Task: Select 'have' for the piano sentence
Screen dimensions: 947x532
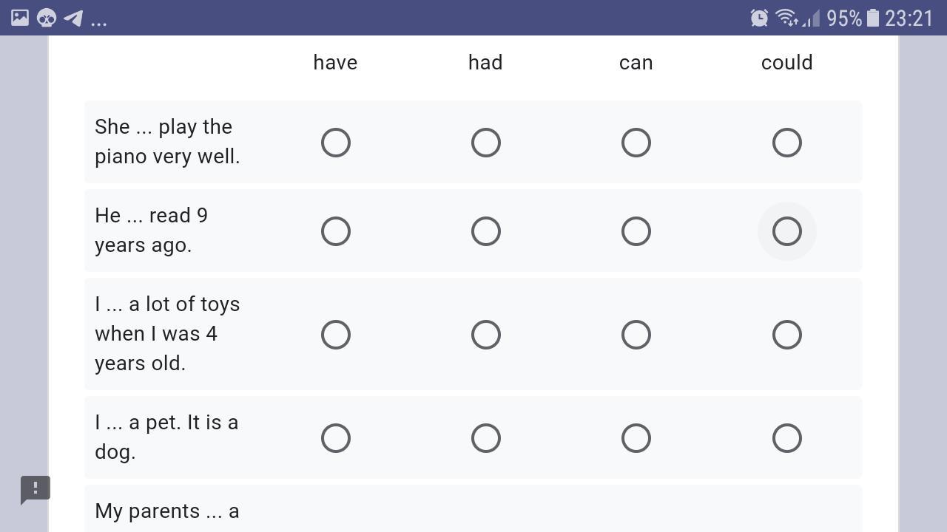Action: pyautogui.click(x=336, y=143)
